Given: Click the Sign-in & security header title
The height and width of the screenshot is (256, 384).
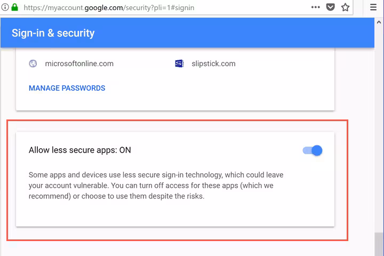Looking at the screenshot, I should [53, 33].
